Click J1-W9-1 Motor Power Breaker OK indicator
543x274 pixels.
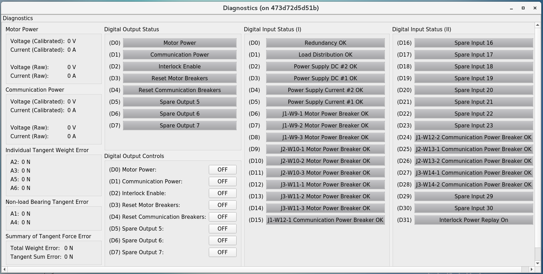coord(325,114)
